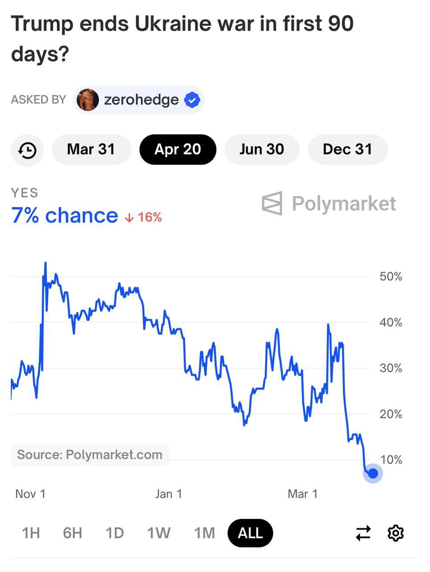
Task: Choose the 1W time range
Action: click(159, 533)
